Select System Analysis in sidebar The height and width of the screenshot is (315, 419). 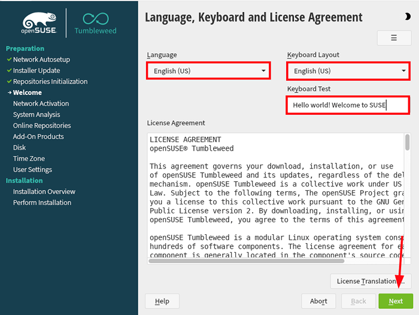(x=37, y=115)
